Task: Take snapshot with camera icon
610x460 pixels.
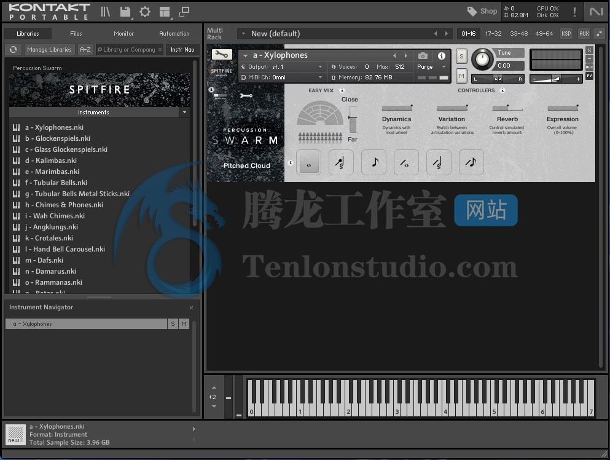Action: click(x=423, y=56)
